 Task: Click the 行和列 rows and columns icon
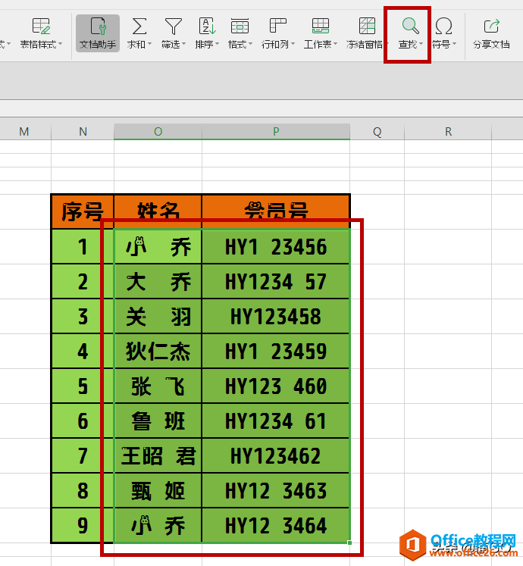pyautogui.click(x=277, y=26)
